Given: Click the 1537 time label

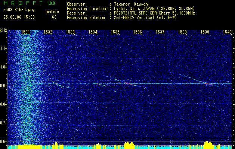Looking at the screenshot, I should 160,32.
